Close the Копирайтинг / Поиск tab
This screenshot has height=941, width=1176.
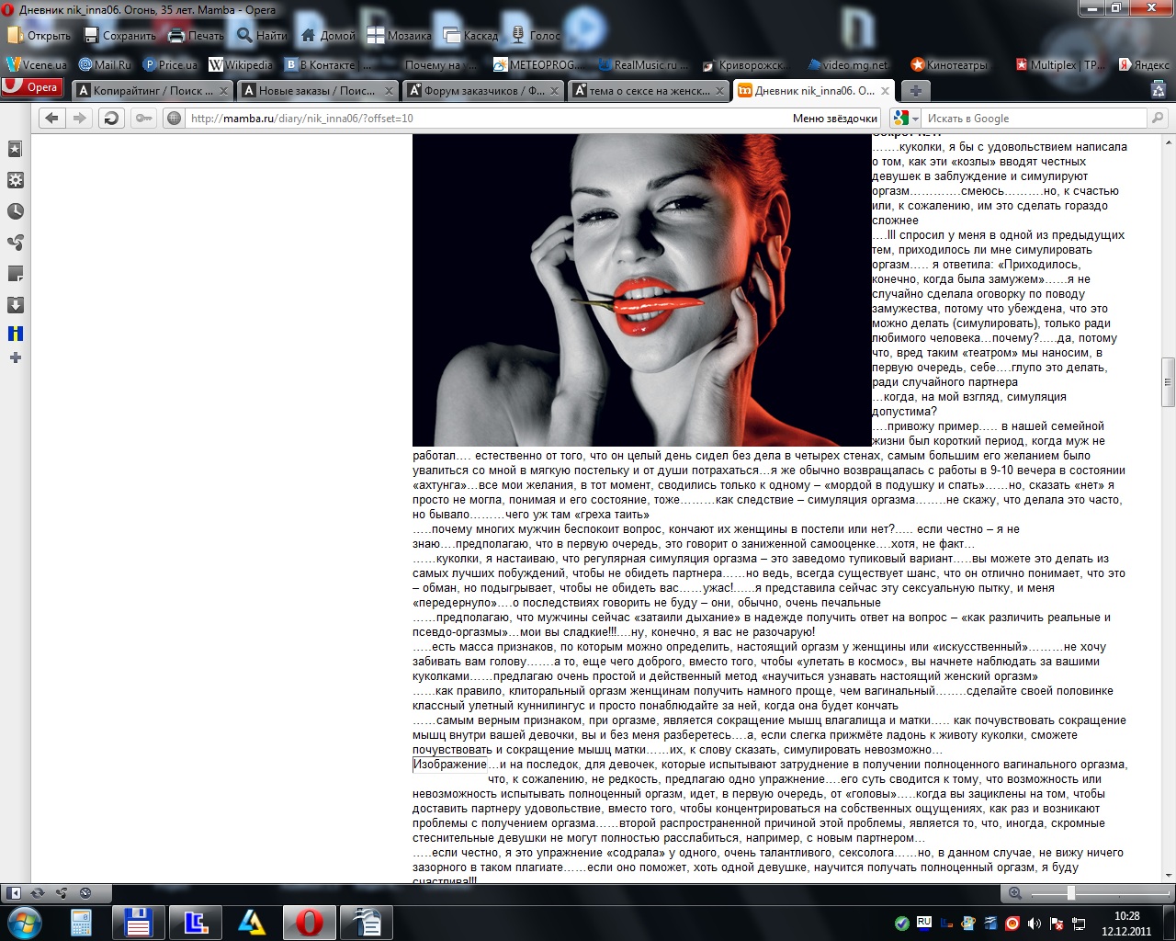tap(223, 91)
